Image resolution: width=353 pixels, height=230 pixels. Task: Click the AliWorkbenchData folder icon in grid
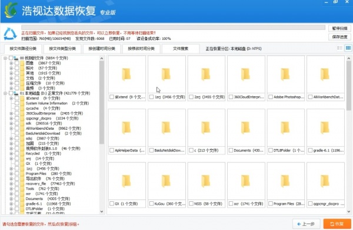325,75
